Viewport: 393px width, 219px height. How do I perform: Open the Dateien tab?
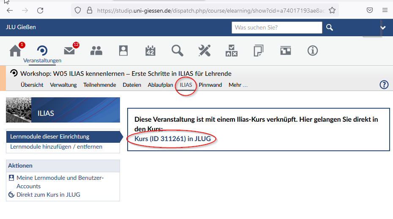click(132, 85)
